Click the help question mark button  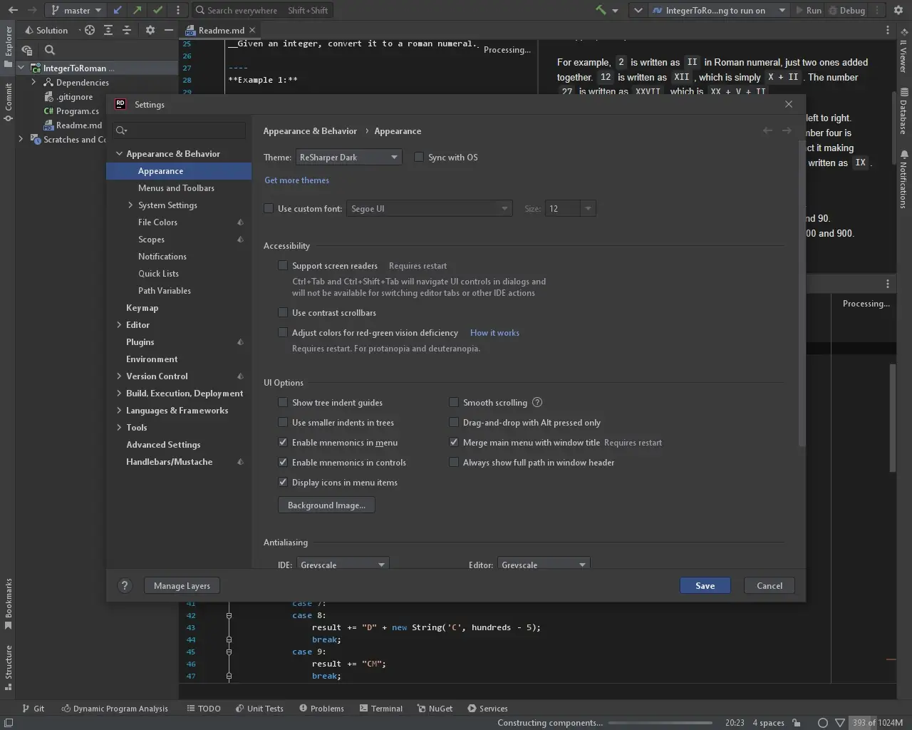(x=125, y=585)
